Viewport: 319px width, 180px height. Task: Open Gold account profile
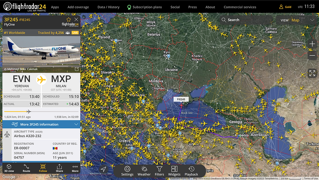(x=285, y=7)
